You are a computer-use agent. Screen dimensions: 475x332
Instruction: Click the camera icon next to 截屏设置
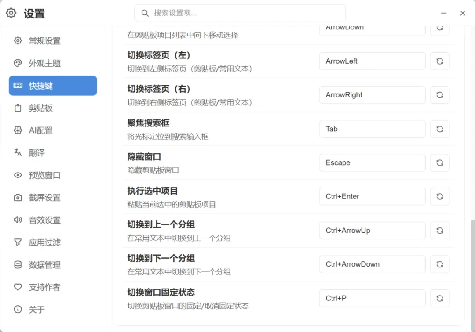(18, 198)
